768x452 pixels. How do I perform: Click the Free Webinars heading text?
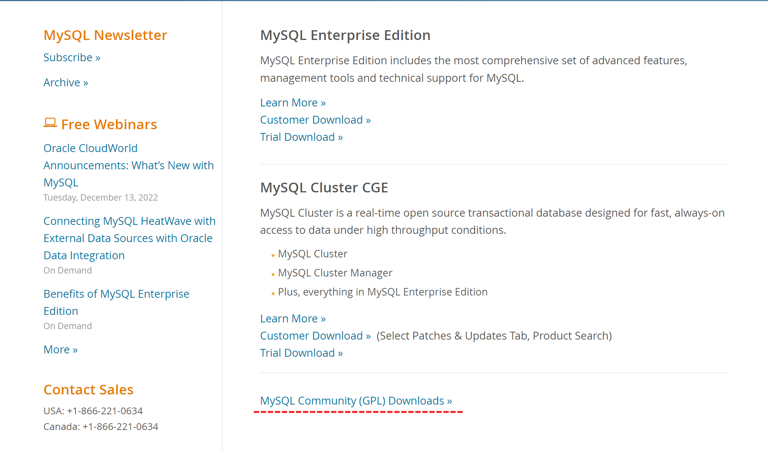tap(109, 124)
